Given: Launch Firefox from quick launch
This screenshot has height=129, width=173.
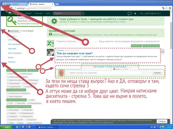Looking at the screenshot, I should [x=27, y=127].
